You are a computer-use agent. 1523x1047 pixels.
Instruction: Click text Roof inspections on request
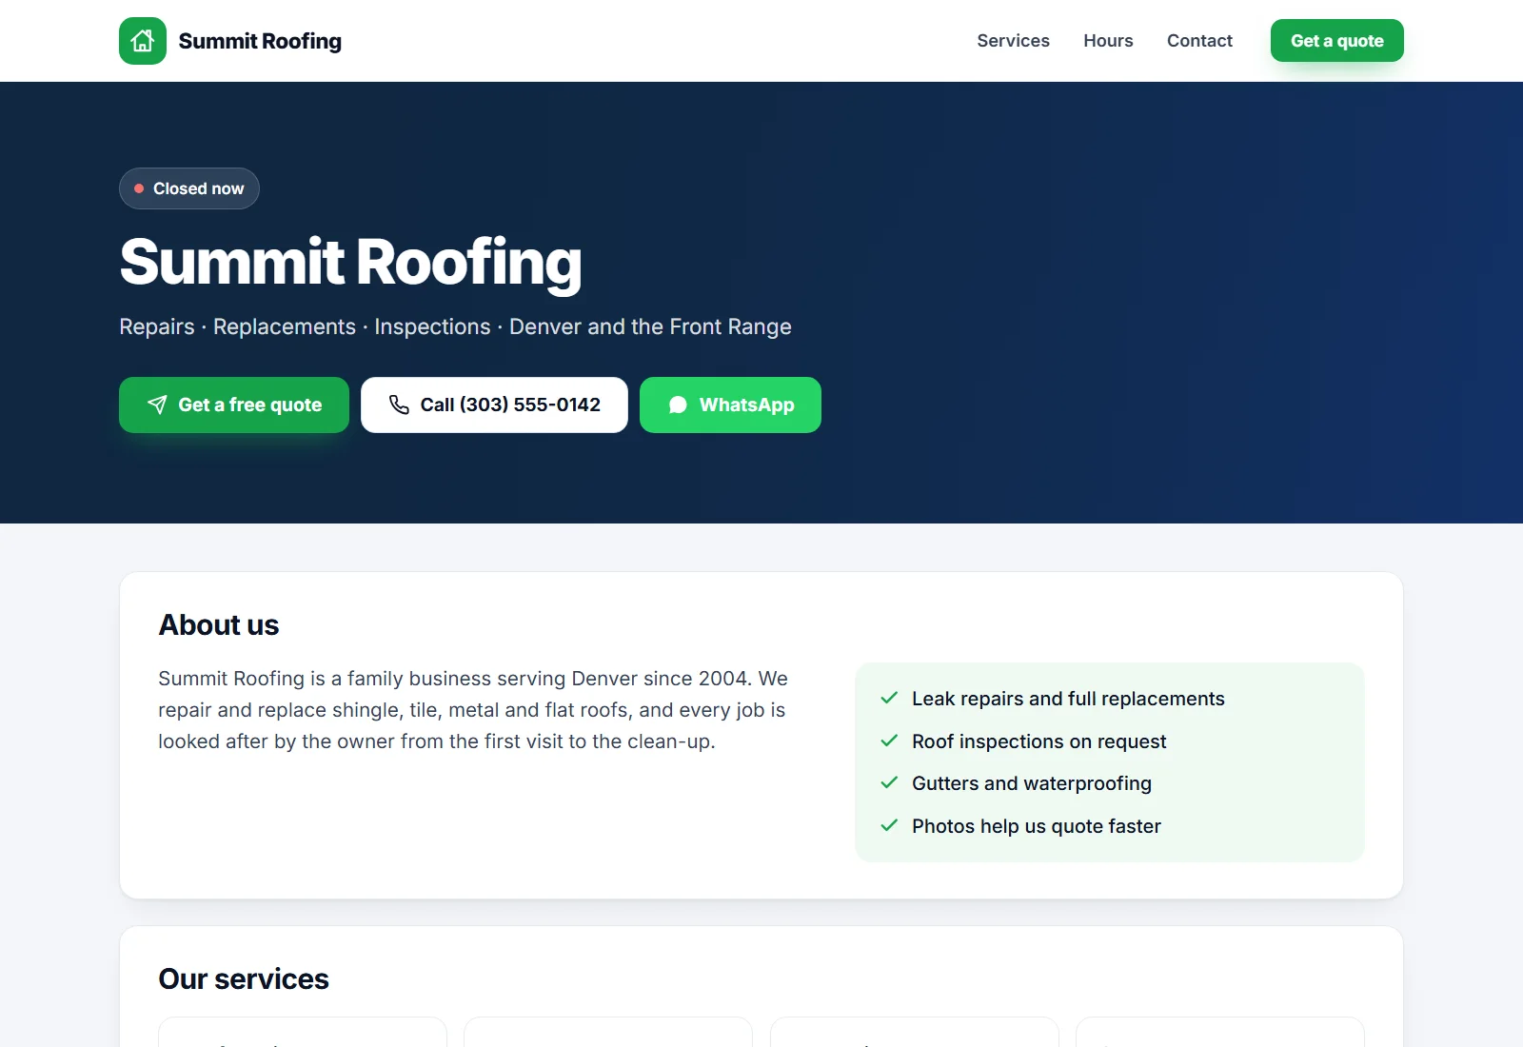pyautogui.click(x=1038, y=741)
